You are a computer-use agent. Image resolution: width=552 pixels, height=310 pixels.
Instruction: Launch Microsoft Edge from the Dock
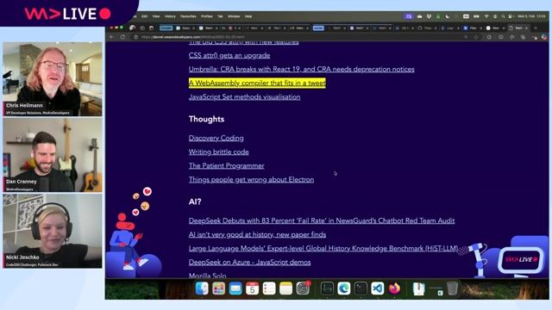coord(344,288)
